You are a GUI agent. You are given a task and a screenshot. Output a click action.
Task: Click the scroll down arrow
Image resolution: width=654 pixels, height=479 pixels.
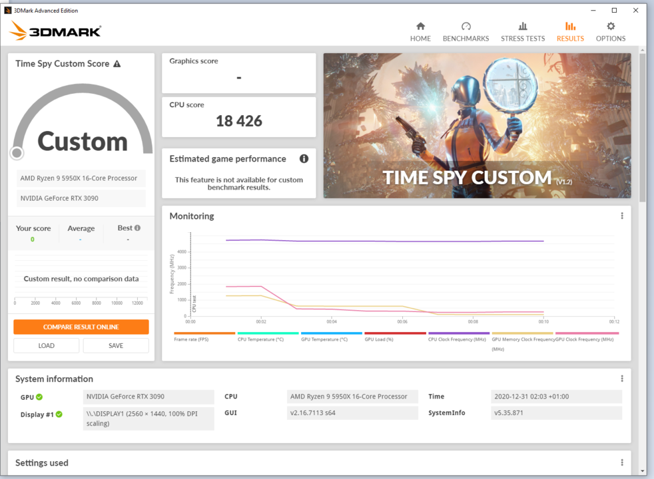tap(642, 470)
